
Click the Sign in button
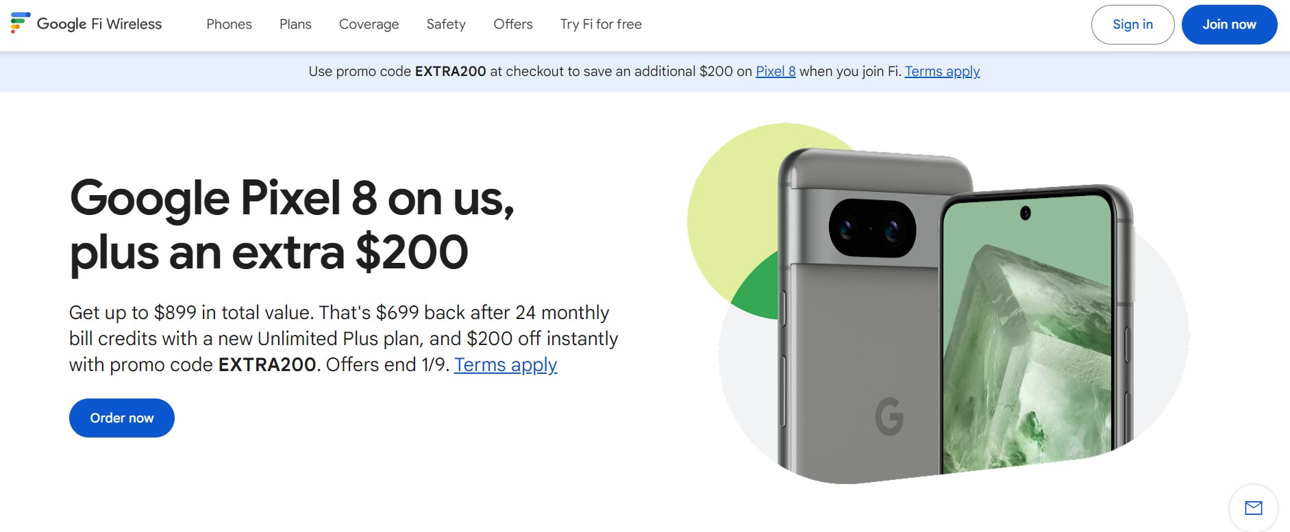pyautogui.click(x=1133, y=24)
